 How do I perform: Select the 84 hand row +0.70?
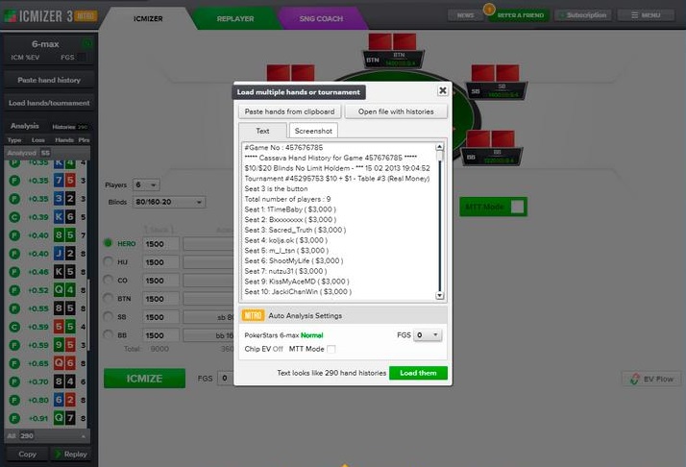coord(46,381)
